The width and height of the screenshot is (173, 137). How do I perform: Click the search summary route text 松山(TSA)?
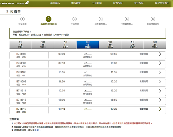point(24,35)
